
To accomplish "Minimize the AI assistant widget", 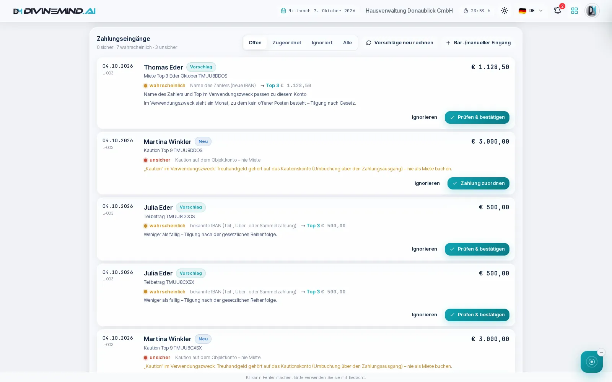I will 601,352.
